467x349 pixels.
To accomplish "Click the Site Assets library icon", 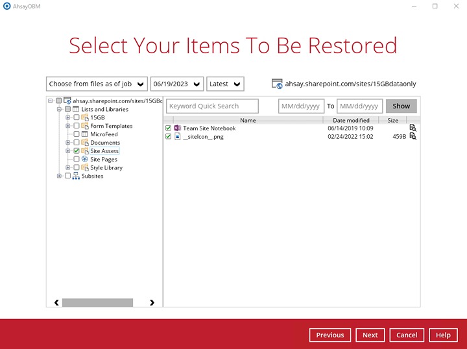I will pyautogui.click(x=85, y=150).
